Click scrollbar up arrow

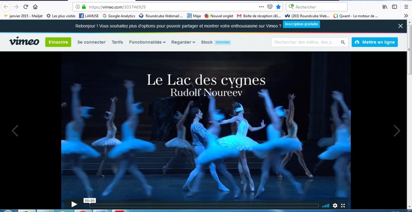click(x=409, y=22)
